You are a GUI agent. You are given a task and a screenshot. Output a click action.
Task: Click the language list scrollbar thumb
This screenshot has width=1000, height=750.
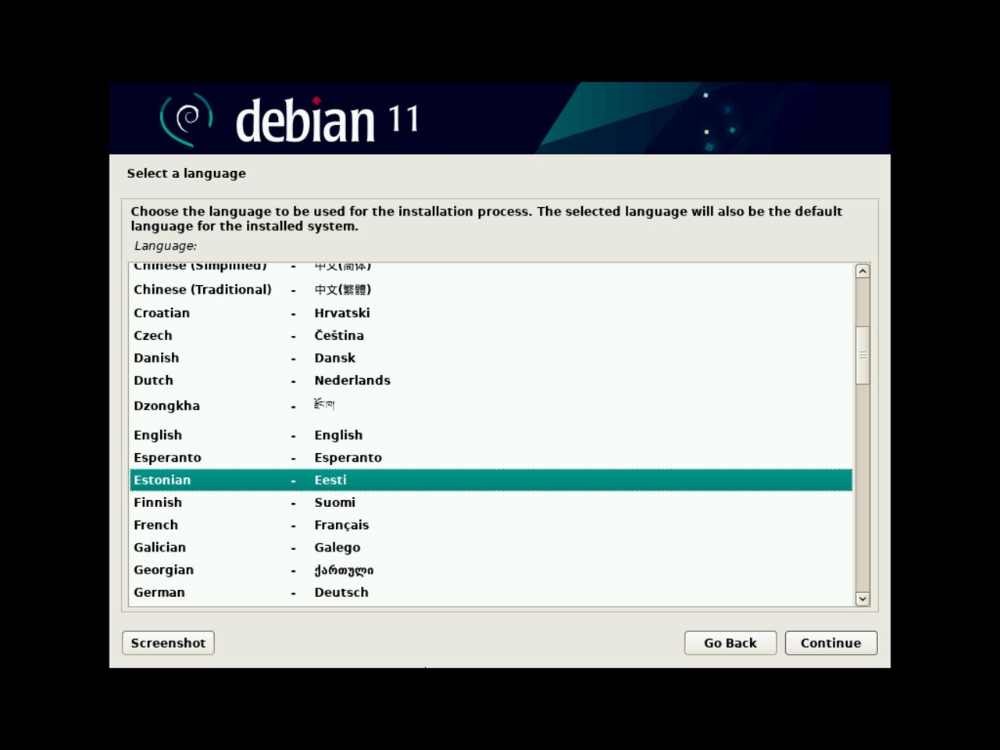coord(862,355)
